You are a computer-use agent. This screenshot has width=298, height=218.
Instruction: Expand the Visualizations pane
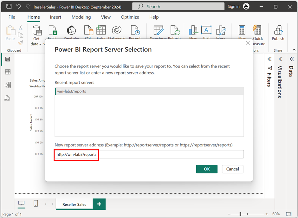(x=280, y=59)
